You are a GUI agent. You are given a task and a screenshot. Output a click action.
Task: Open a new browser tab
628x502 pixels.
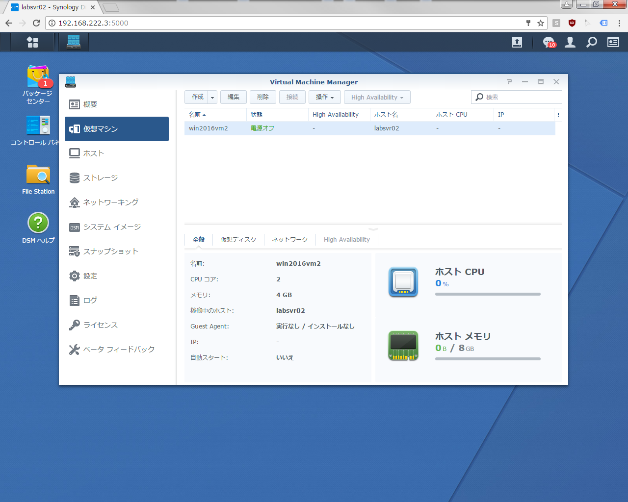pos(111,7)
